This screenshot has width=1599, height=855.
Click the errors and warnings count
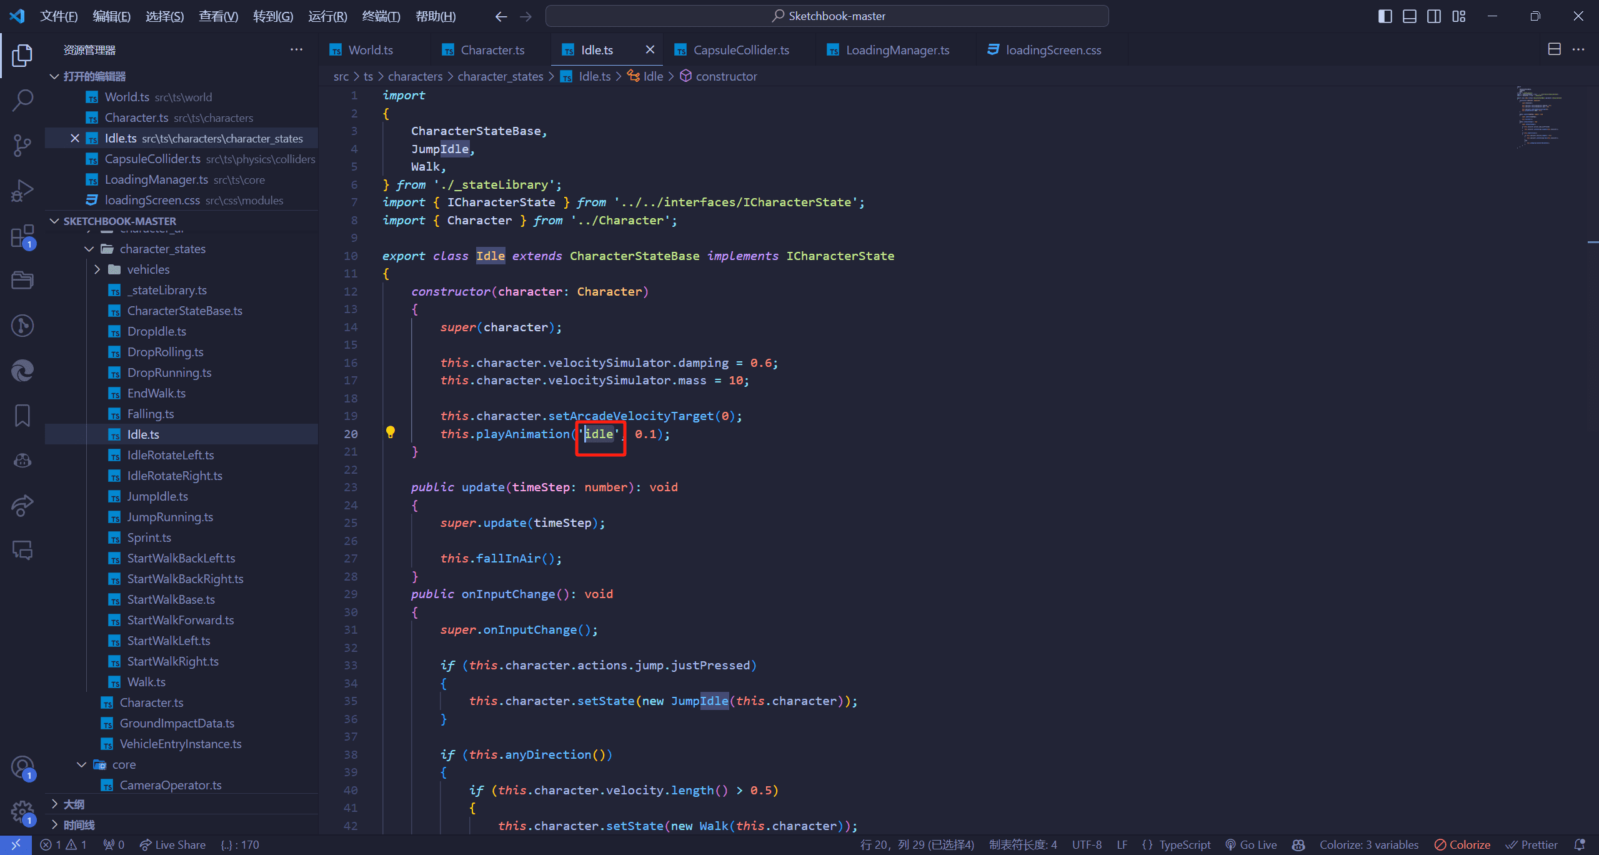coord(63,844)
